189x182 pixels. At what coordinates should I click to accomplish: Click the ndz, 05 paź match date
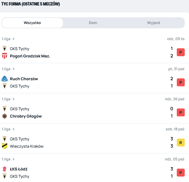pos(175,159)
